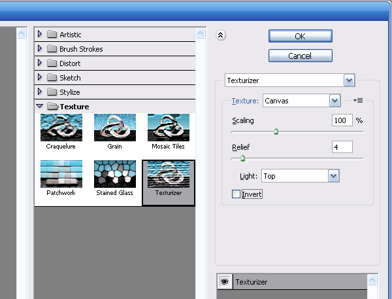Click the Scaling slider handle

pos(276,132)
